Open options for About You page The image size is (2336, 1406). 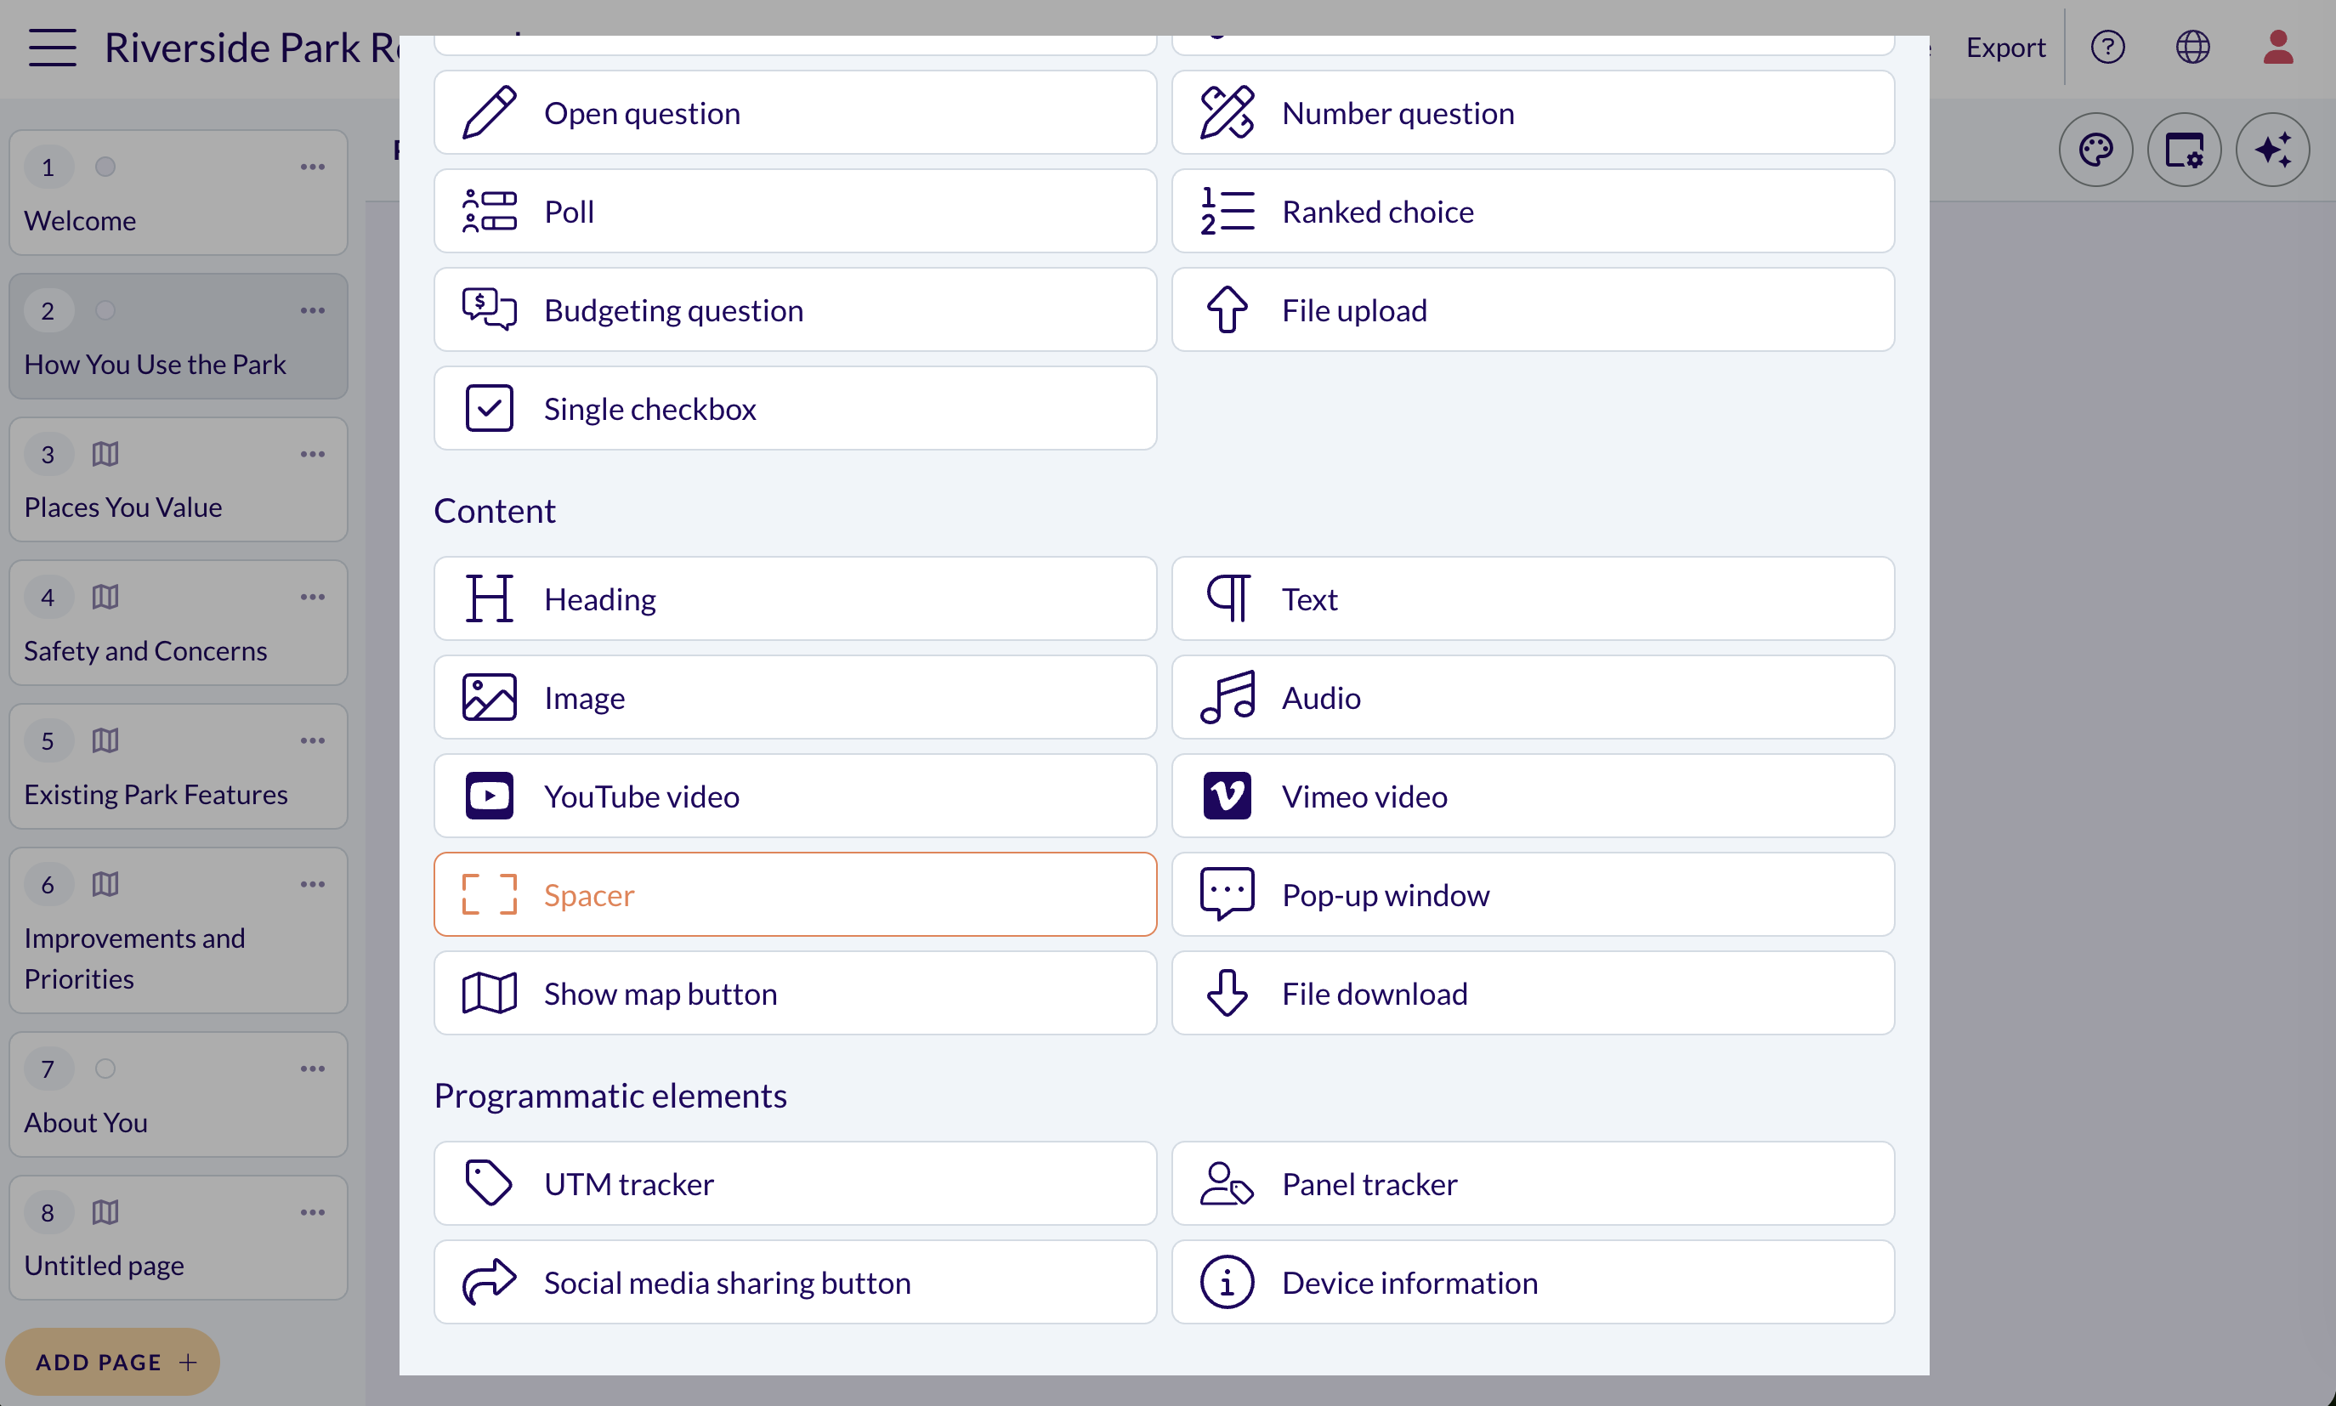coord(313,1069)
